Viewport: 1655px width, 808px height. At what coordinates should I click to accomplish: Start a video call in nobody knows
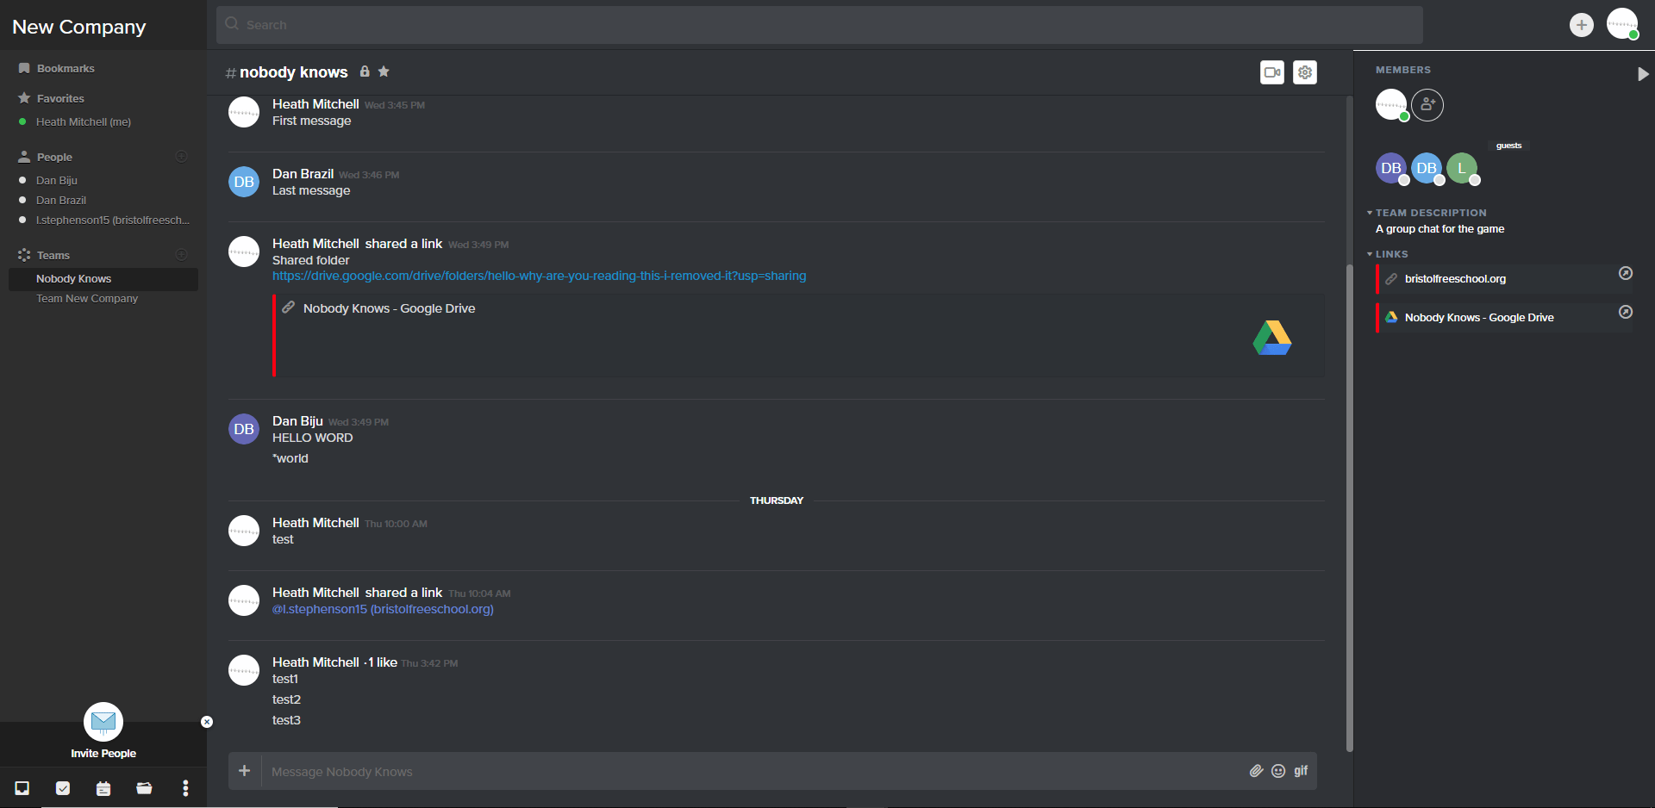(1271, 72)
